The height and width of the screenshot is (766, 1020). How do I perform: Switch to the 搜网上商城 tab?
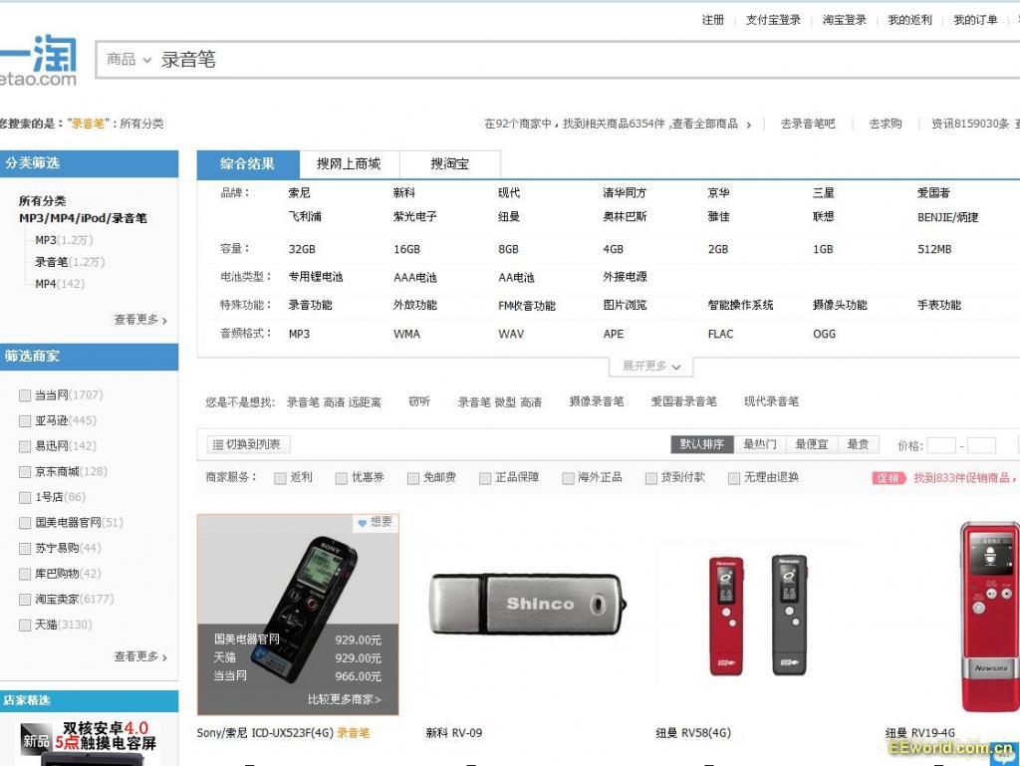(350, 164)
